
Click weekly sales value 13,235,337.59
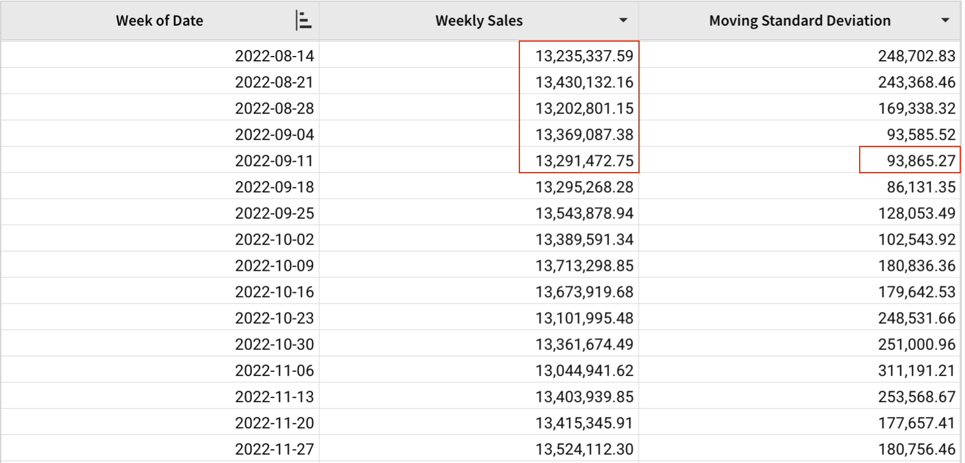click(x=584, y=56)
